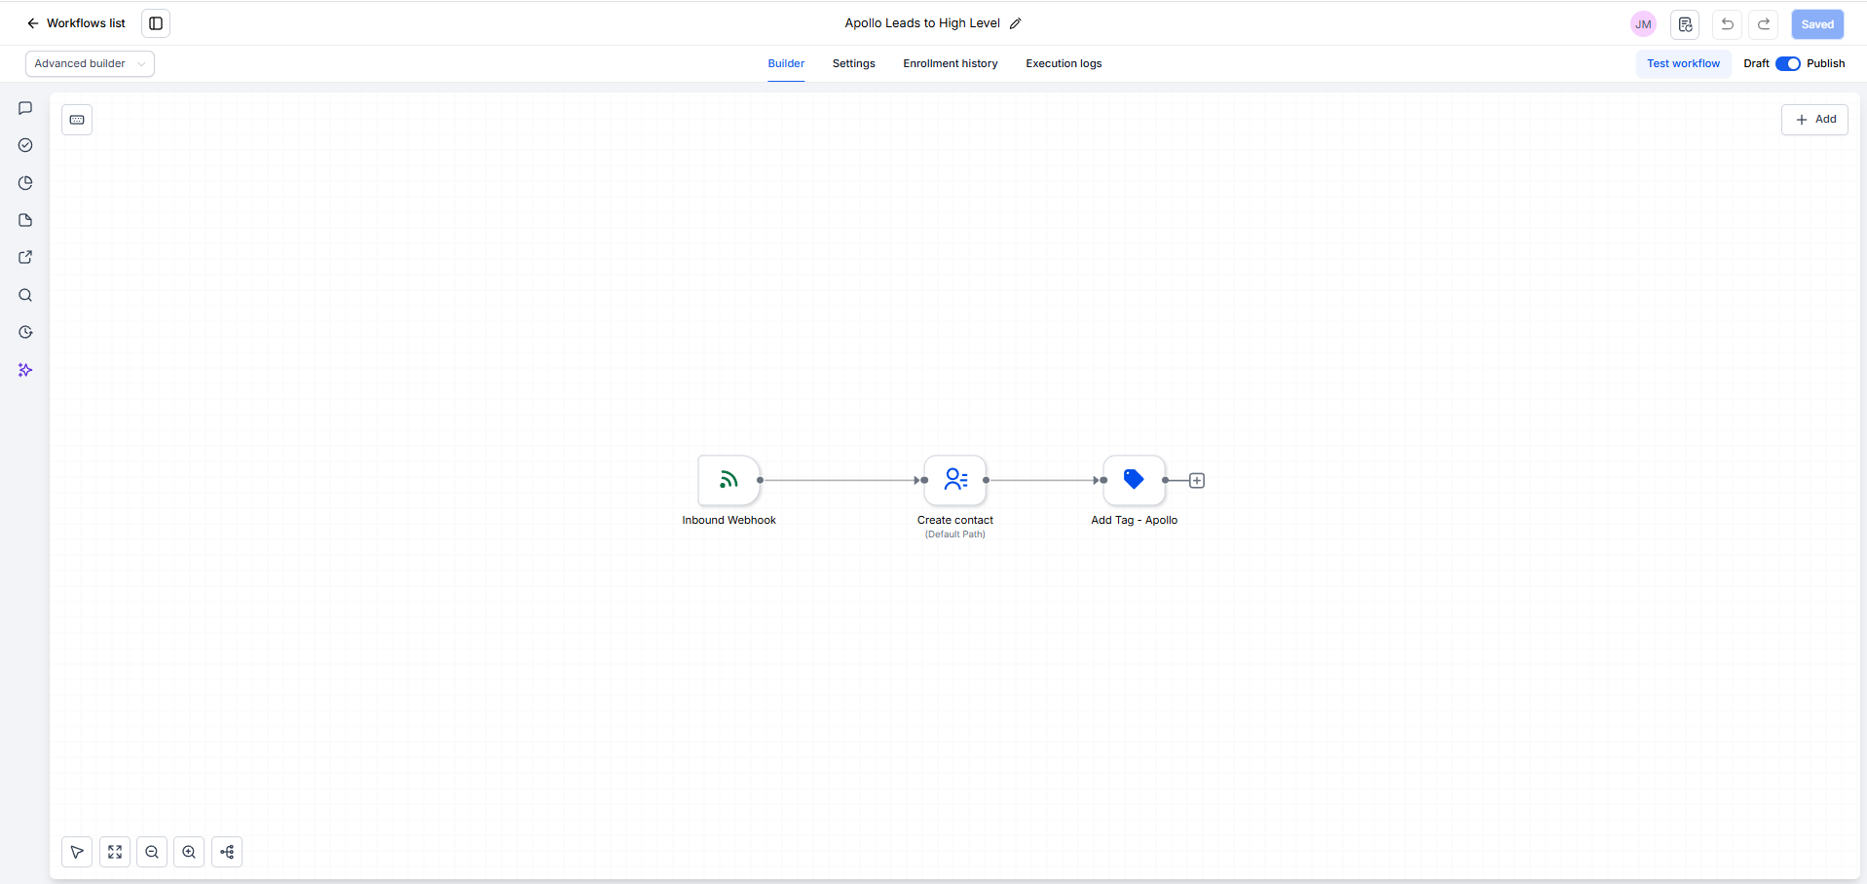The width and height of the screenshot is (1867, 884).
Task: Click the Test workflow button
Action: pos(1683,63)
